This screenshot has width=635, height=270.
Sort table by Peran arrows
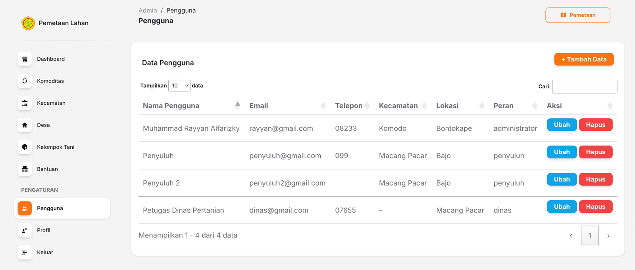(535, 105)
